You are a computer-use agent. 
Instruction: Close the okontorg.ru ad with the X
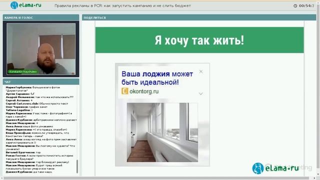tap(201, 71)
